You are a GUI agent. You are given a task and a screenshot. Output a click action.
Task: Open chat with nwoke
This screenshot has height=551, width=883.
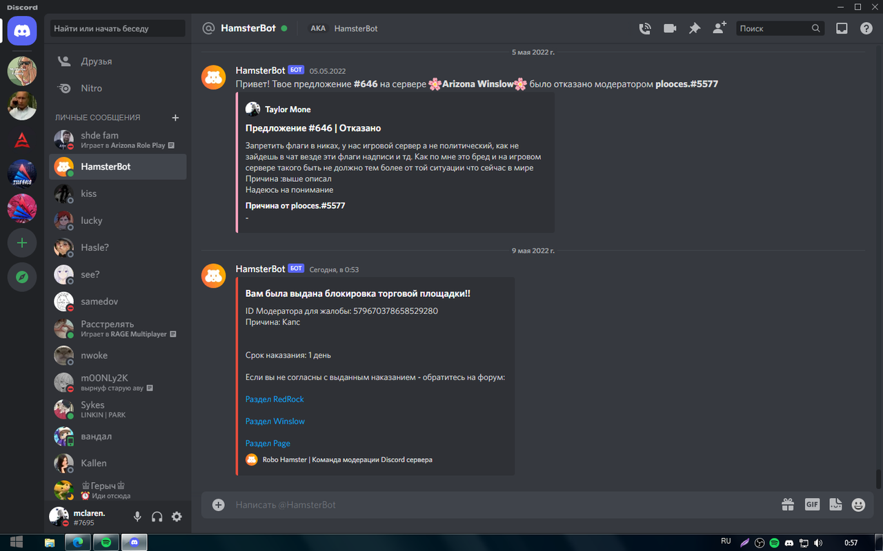118,355
